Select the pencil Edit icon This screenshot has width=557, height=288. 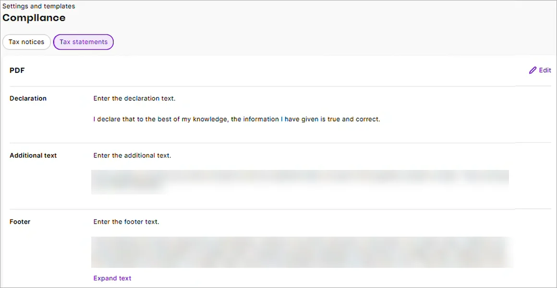pos(532,70)
